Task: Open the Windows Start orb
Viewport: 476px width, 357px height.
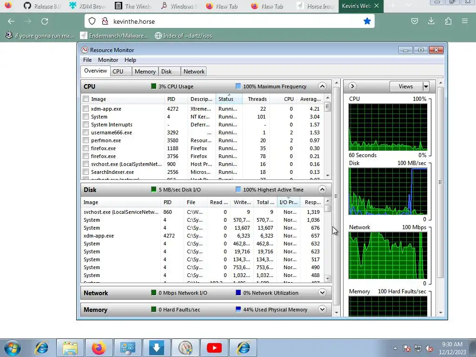Action: point(13,348)
